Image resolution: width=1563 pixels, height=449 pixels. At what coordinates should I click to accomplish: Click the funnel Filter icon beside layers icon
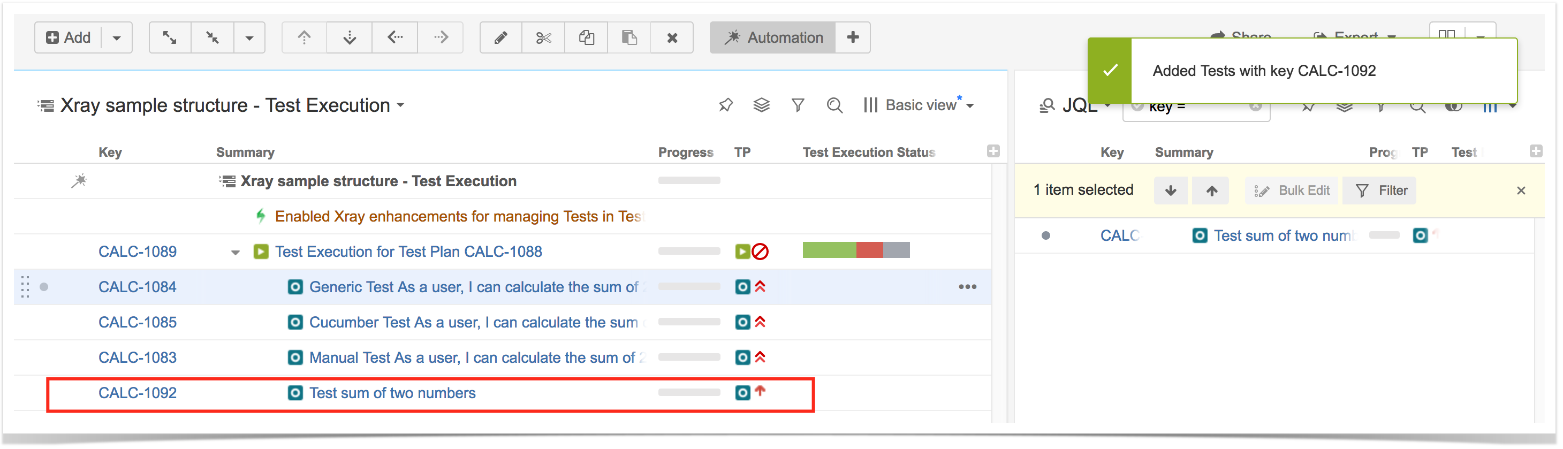(x=798, y=105)
